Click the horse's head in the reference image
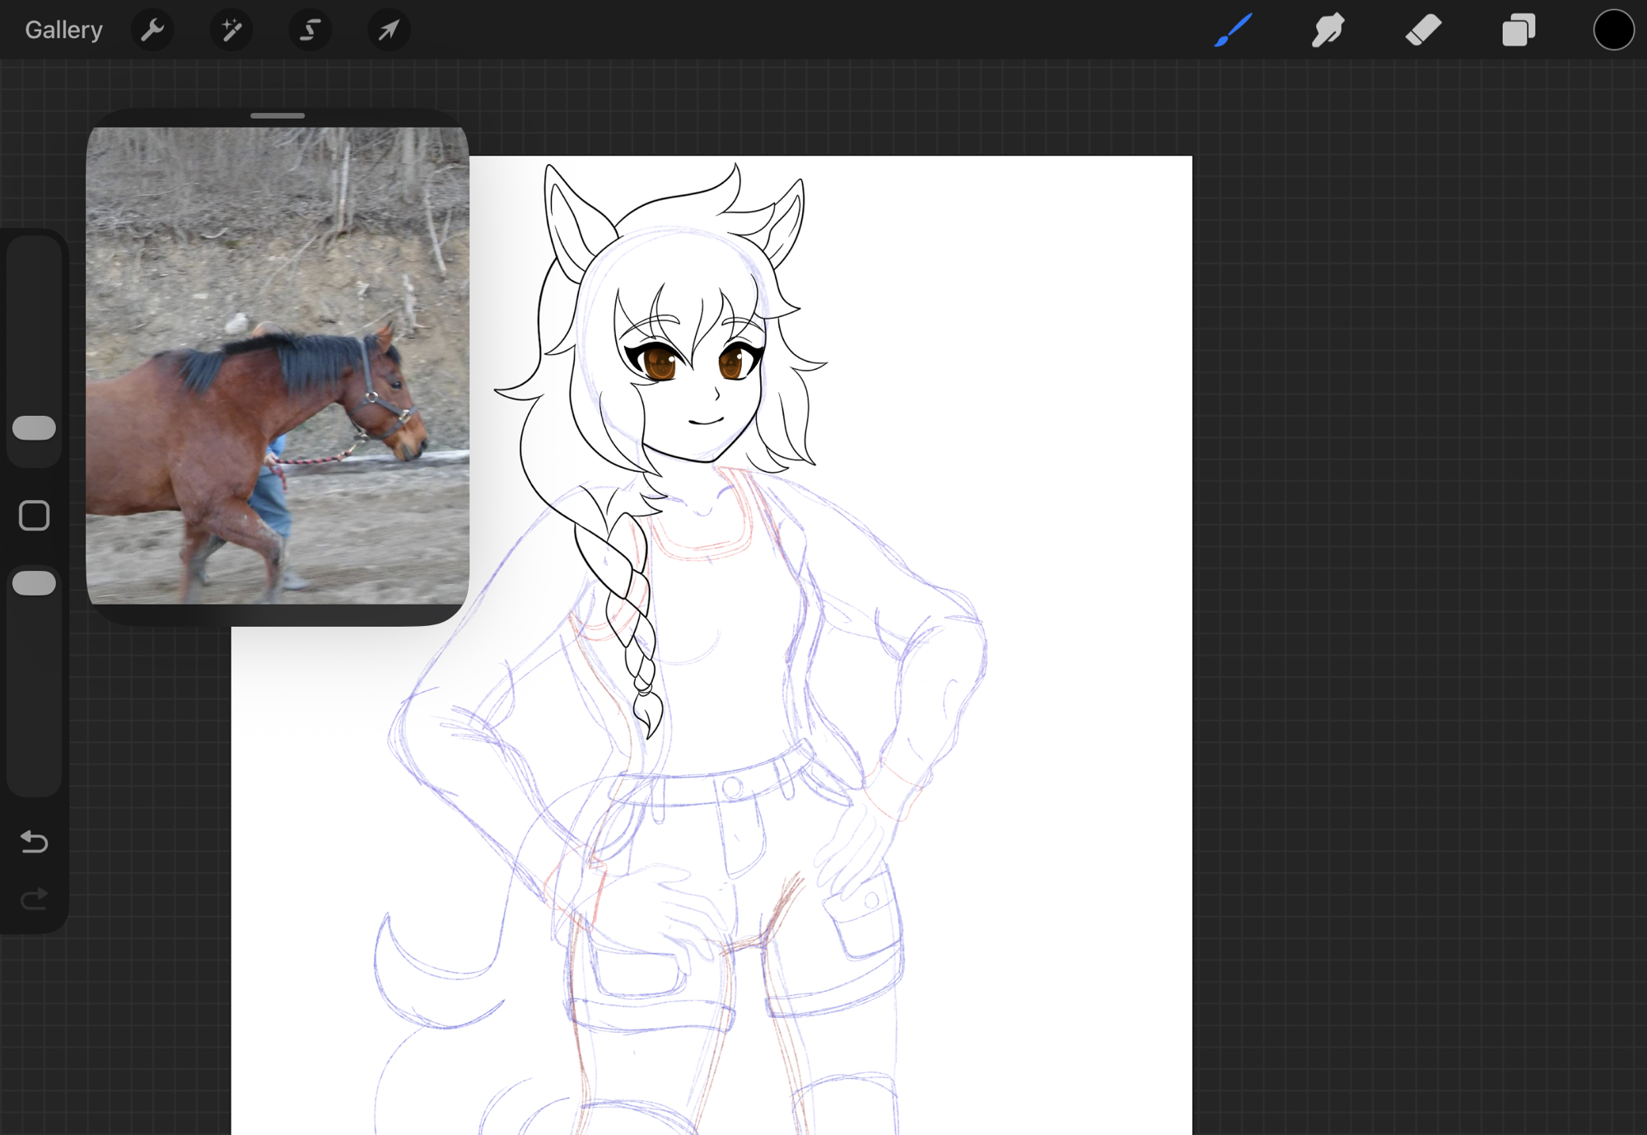Screen dimensions: 1647x1135 pos(387,399)
